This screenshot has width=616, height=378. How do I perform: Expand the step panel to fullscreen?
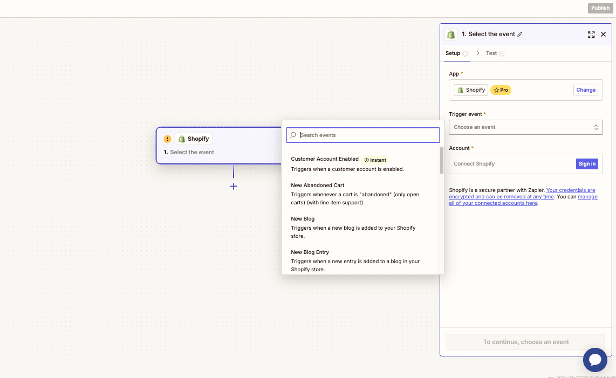[x=591, y=35]
